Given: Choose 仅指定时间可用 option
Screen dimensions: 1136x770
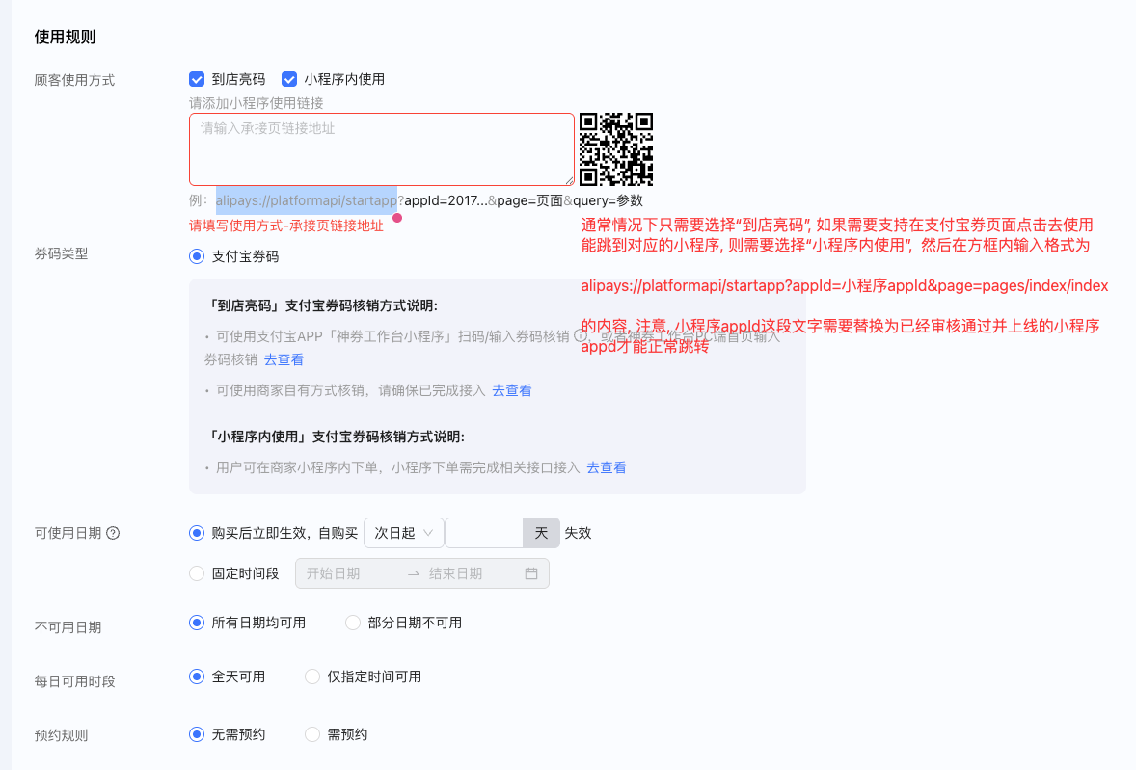Looking at the screenshot, I should (x=312, y=677).
